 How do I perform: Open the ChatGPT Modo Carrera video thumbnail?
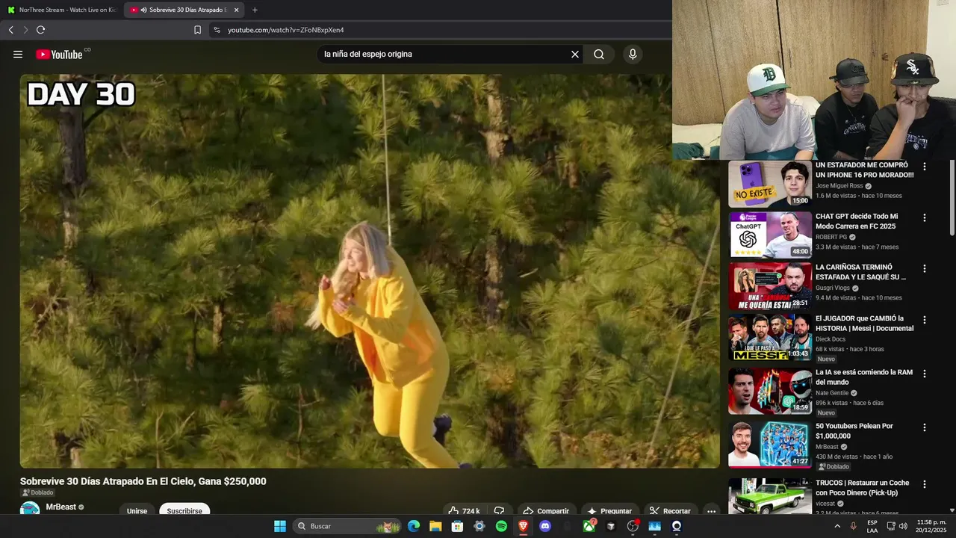(770, 235)
